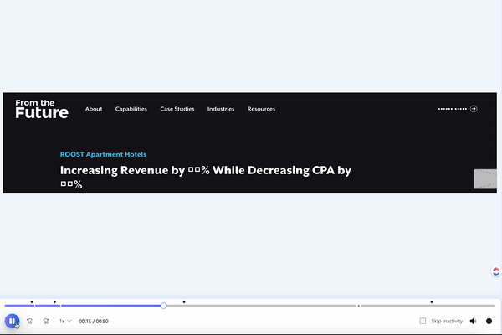Enable the Skip inactivity checkbox
The width and height of the screenshot is (502, 335).
[423, 321]
